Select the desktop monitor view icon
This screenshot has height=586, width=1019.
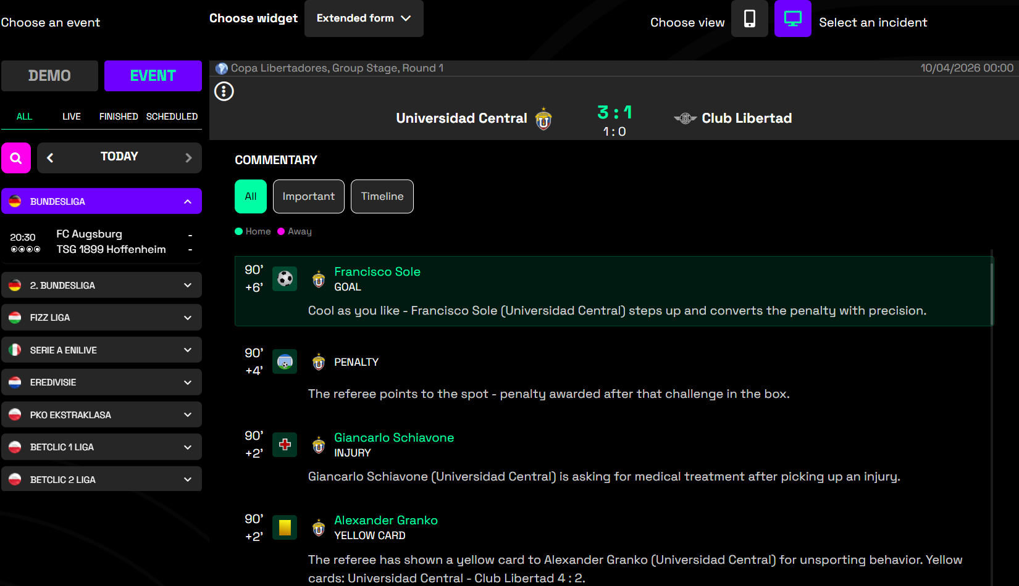tap(792, 19)
